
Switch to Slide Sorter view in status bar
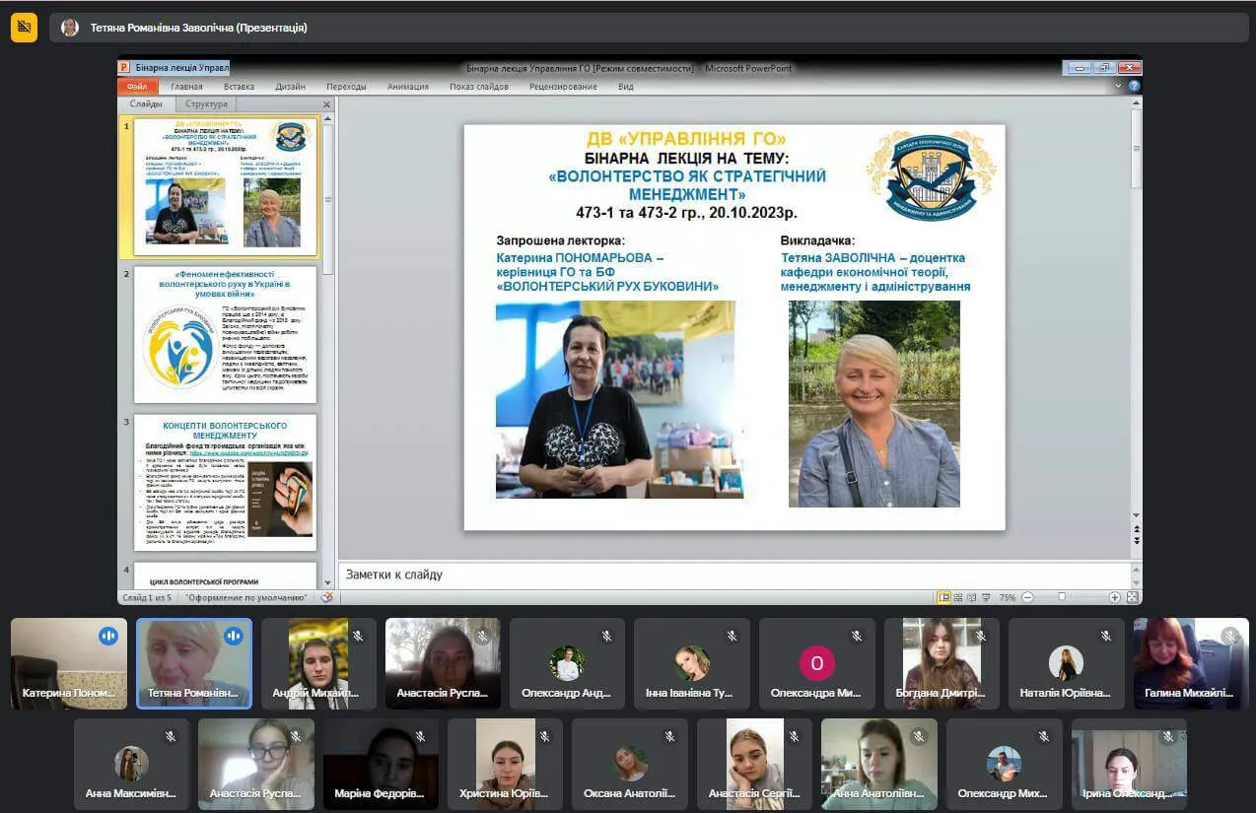click(x=958, y=597)
